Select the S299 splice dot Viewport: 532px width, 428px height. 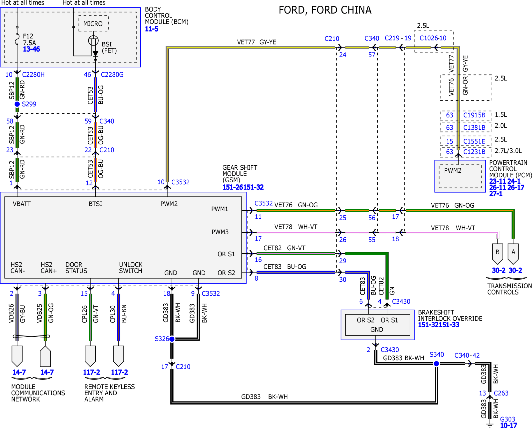[x=17, y=104]
